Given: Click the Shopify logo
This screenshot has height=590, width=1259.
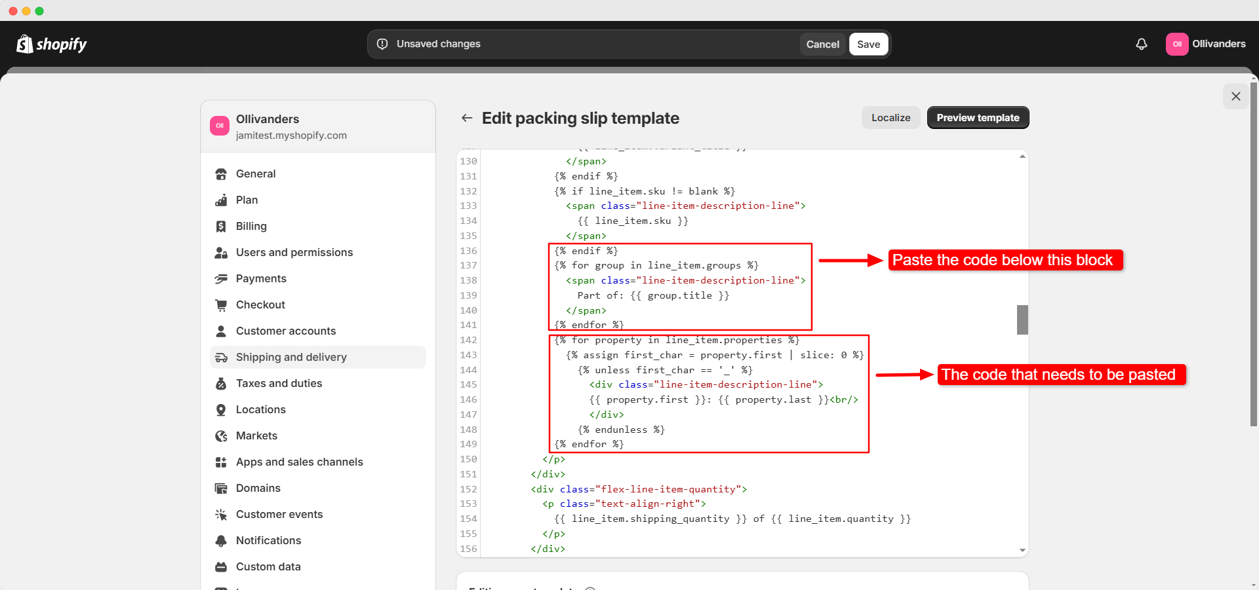Looking at the screenshot, I should [52, 44].
